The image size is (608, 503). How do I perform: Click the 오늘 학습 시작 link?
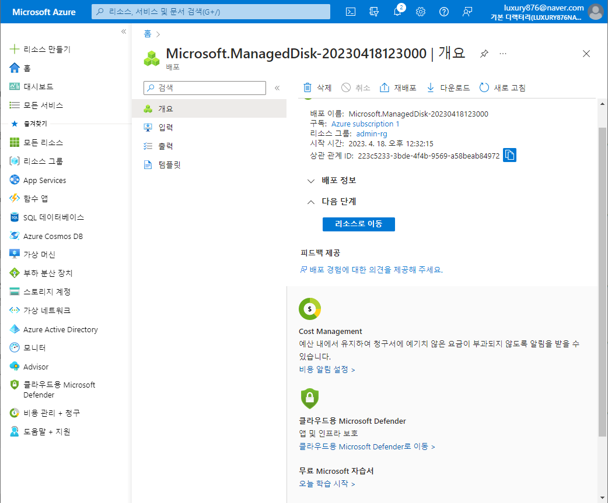327,484
